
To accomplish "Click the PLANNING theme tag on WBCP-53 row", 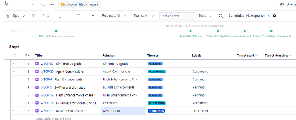I will click(155, 64).
